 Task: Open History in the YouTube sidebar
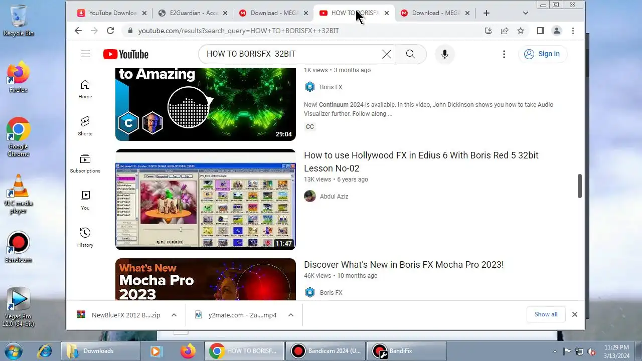tap(85, 238)
